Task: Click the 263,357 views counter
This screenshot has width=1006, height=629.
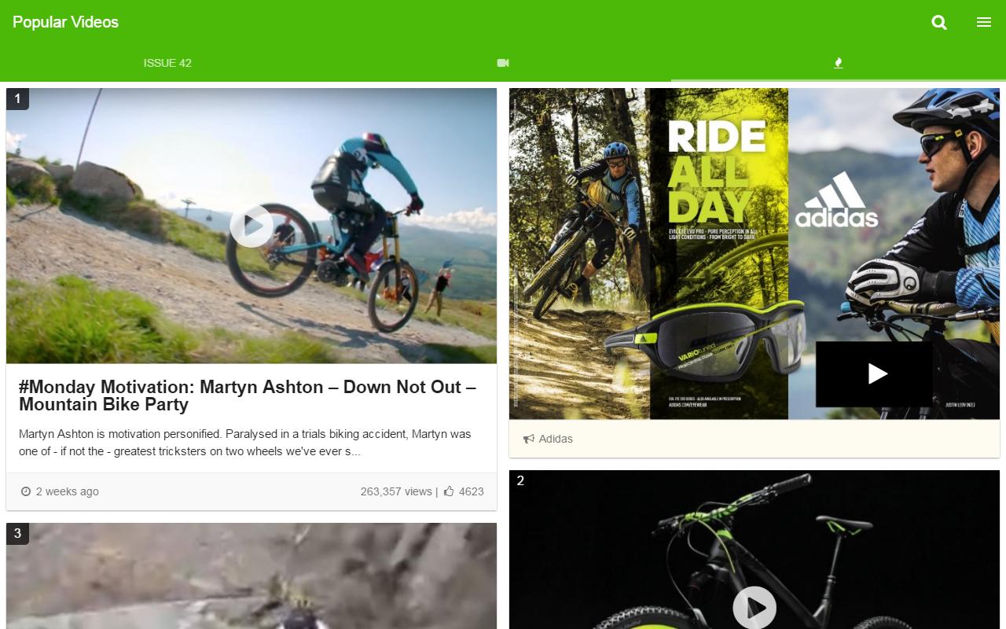Action: (396, 491)
